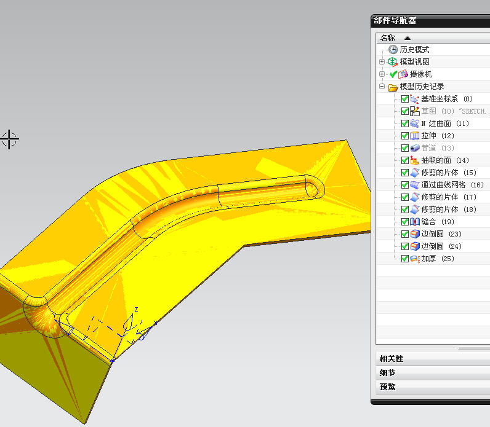Select the 边倒圆 (23) label
This screenshot has height=427, width=490.
tap(441, 234)
